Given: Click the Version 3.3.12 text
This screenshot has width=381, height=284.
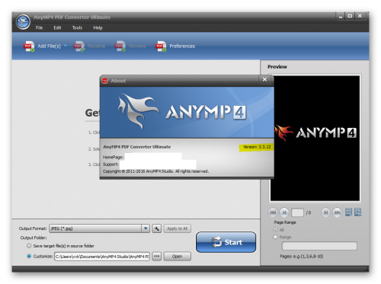Looking at the screenshot, I should (x=257, y=147).
